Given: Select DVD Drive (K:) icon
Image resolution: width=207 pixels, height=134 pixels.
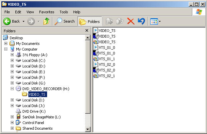Looking at the screenshot, I should point(18,111).
